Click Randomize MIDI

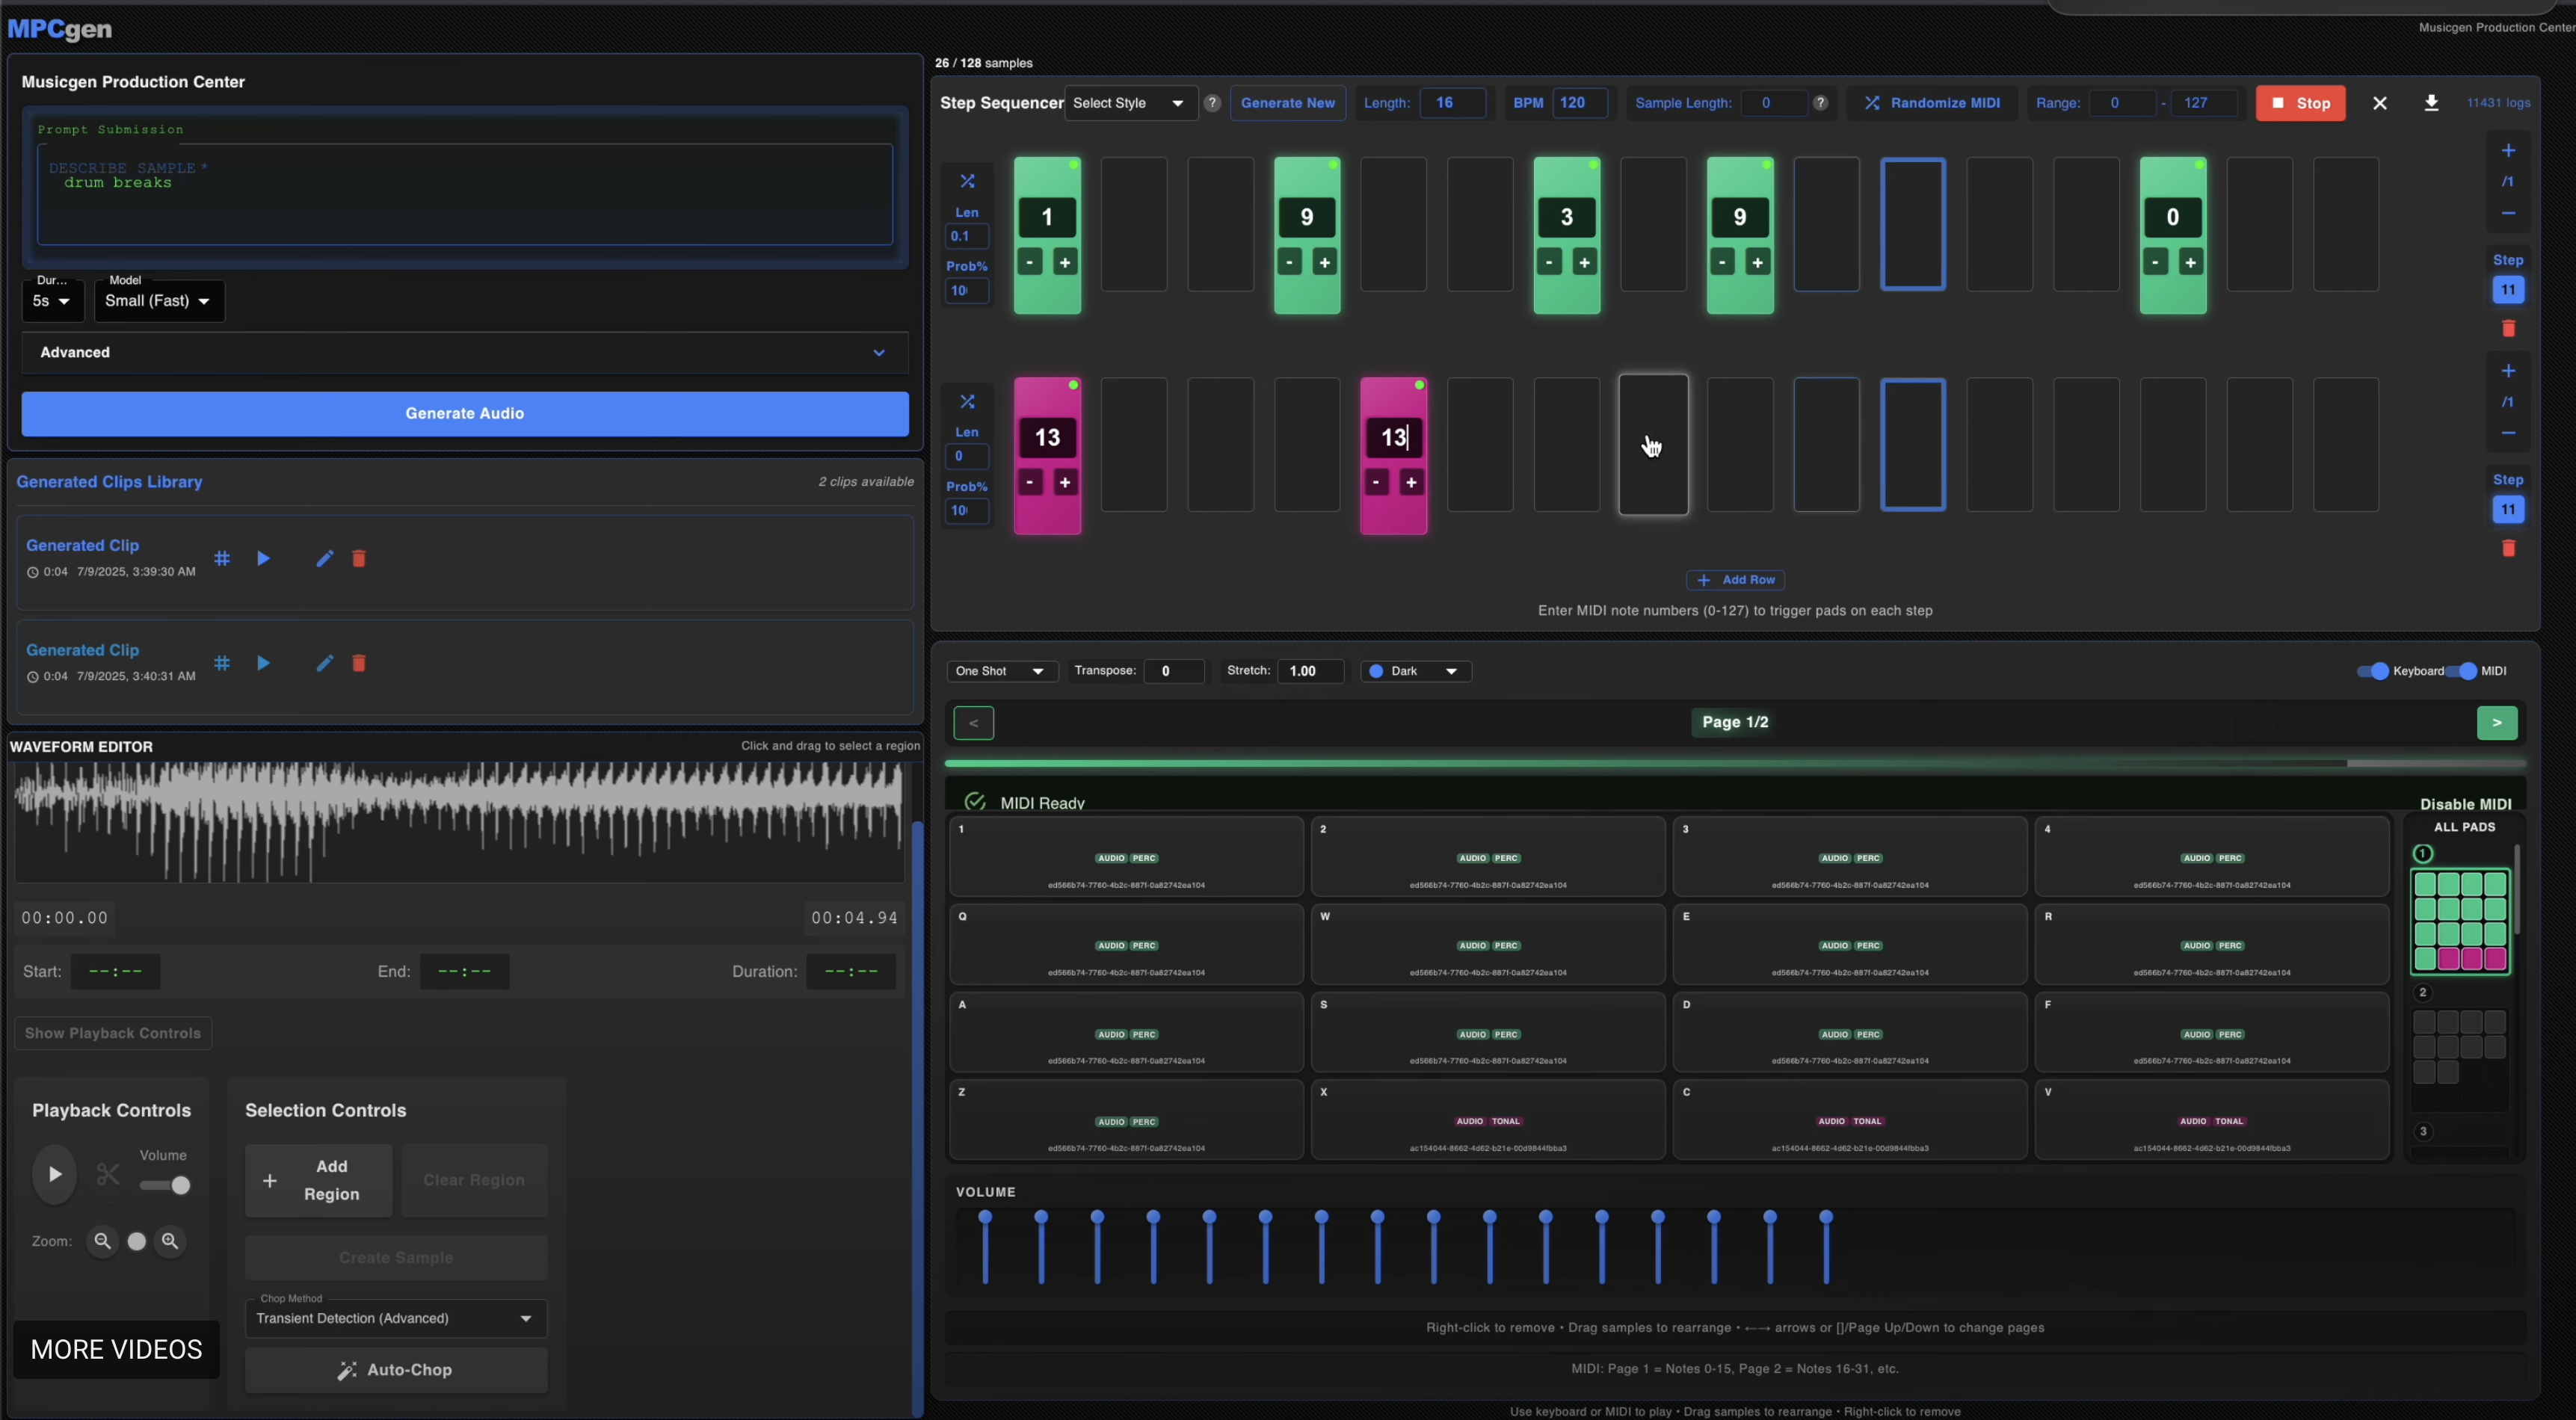(1931, 103)
